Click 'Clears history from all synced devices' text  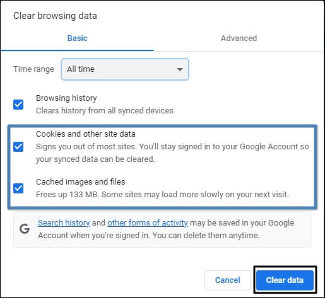tap(105, 111)
